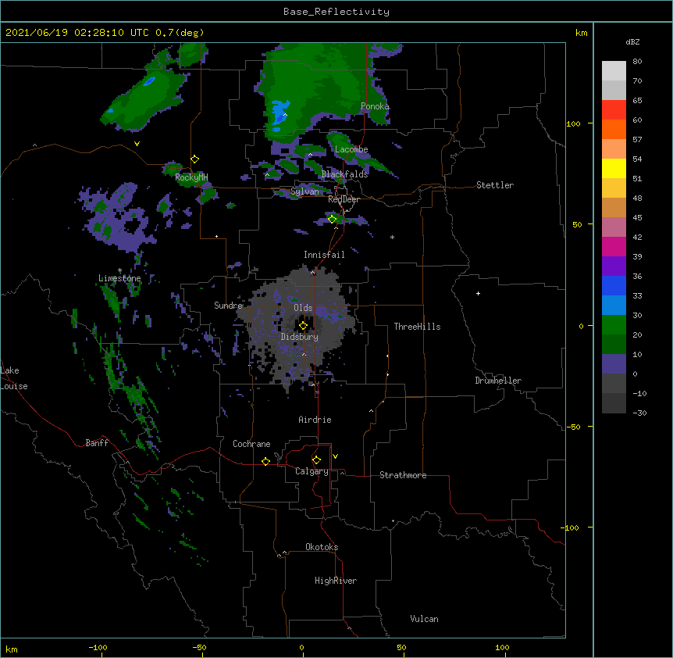This screenshot has width=673, height=658.
Task: Click the Strathmore label
Action: [403, 475]
